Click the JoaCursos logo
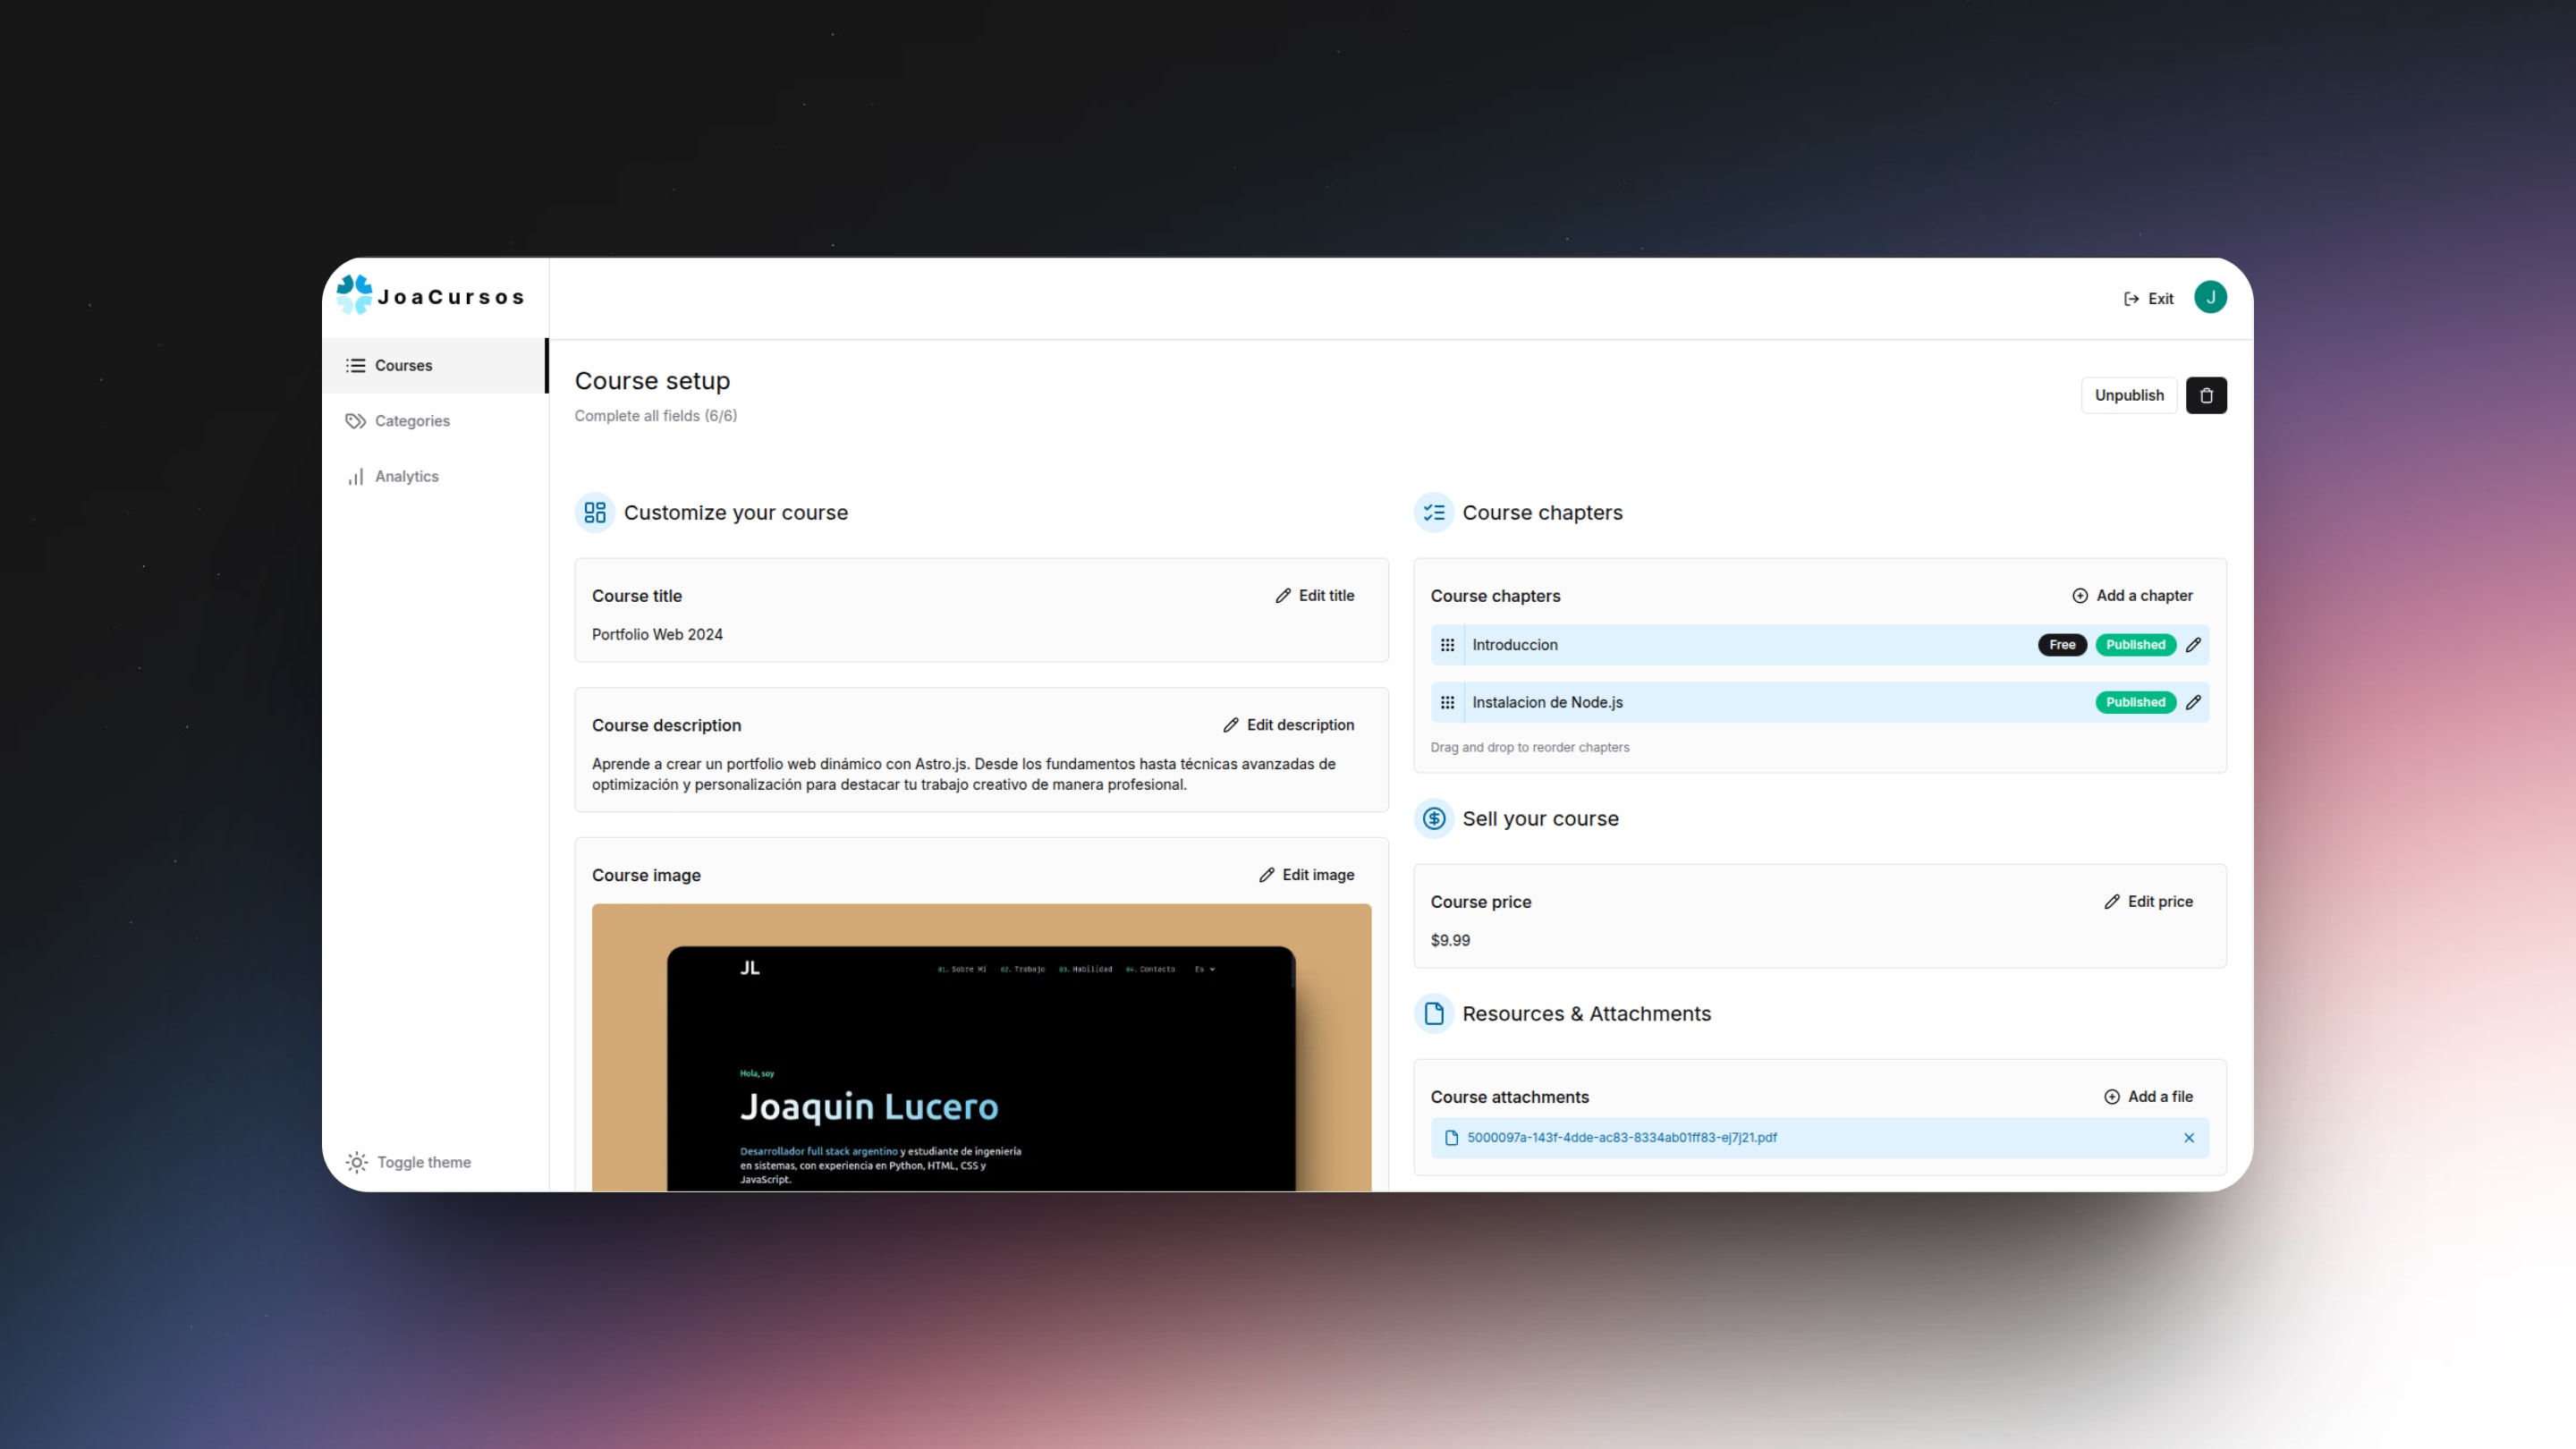Viewport: 2576px width, 1449px height. tap(430, 296)
